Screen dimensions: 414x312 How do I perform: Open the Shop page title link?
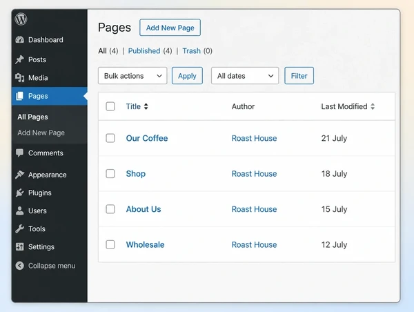pos(136,173)
